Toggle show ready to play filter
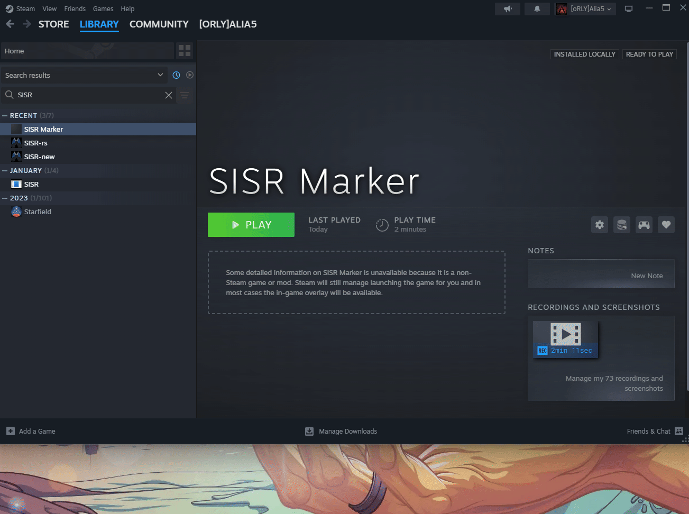This screenshot has width=689, height=514. pyautogui.click(x=190, y=75)
